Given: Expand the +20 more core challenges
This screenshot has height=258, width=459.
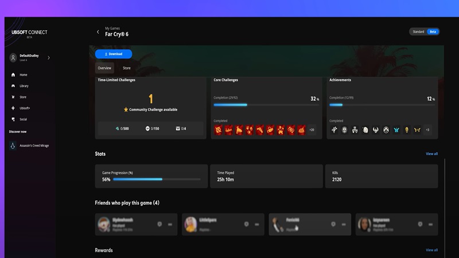Looking at the screenshot, I should 312,130.
